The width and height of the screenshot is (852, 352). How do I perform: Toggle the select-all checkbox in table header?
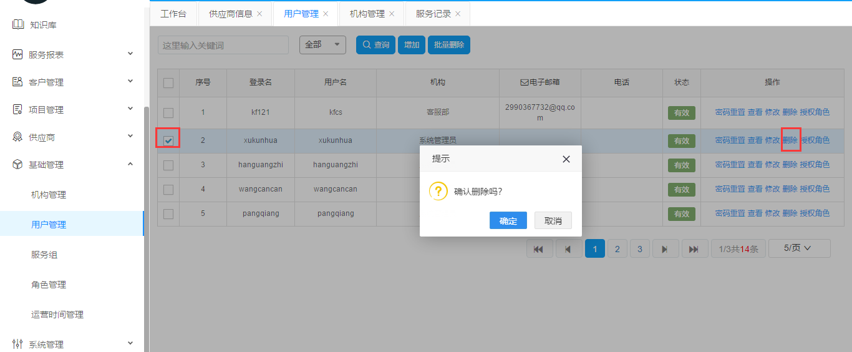168,83
